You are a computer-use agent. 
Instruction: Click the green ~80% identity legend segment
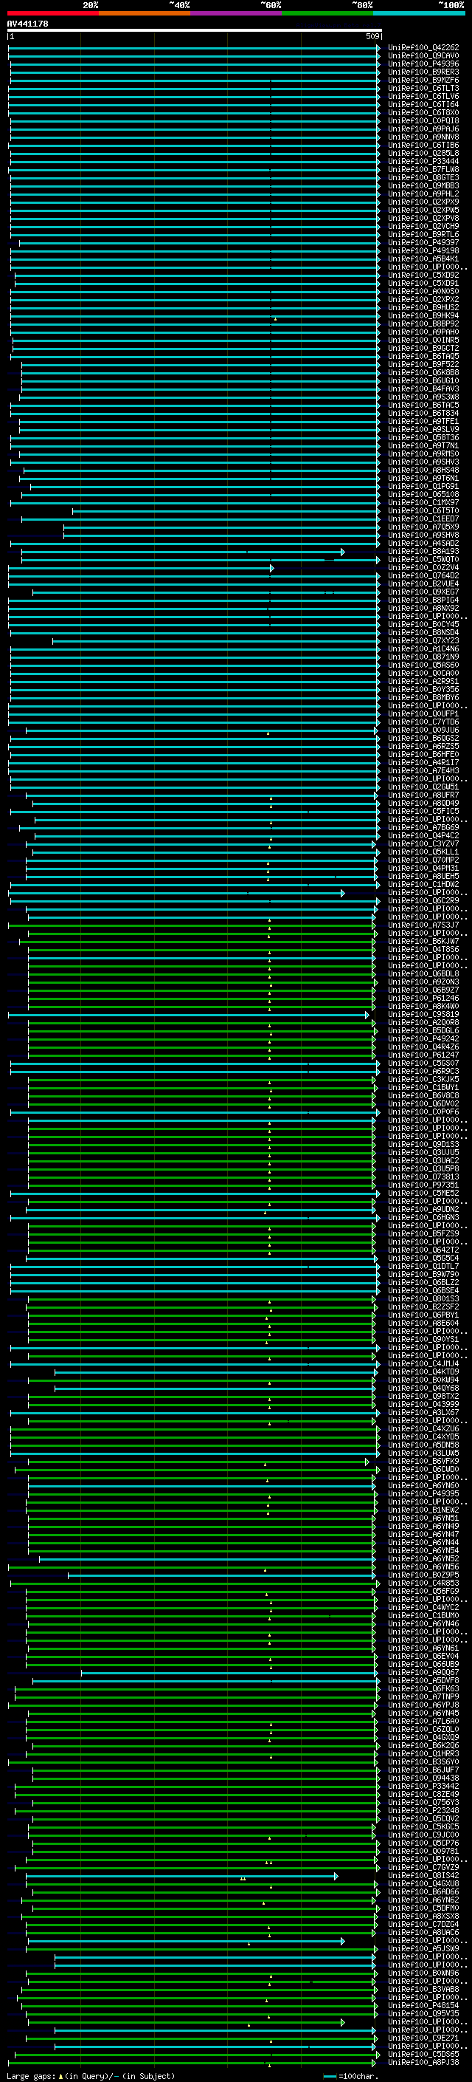327,13
